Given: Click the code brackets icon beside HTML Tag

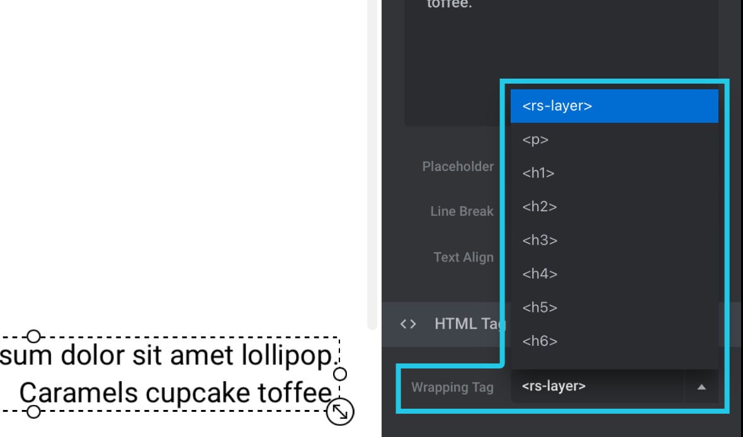Looking at the screenshot, I should [x=408, y=324].
